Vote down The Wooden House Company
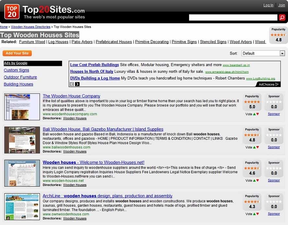The height and width of the screenshot is (225, 288). (258, 114)
